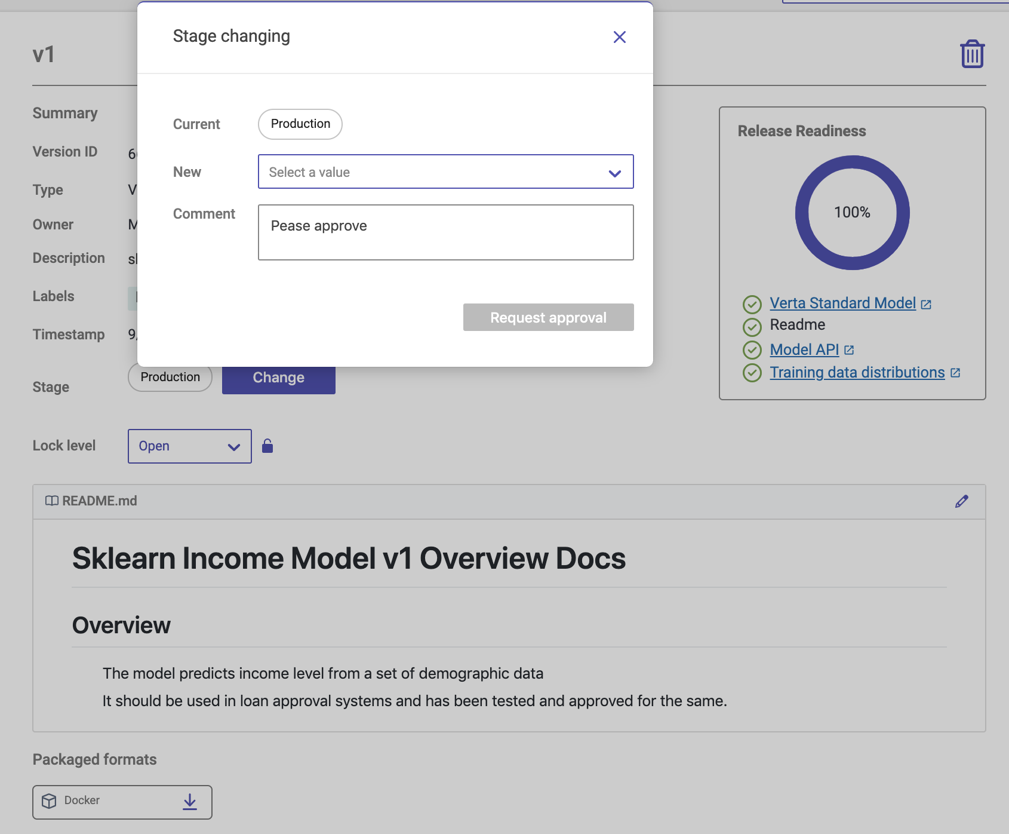Click the Request approval button
Image resolution: width=1009 pixels, height=834 pixels.
(x=548, y=317)
